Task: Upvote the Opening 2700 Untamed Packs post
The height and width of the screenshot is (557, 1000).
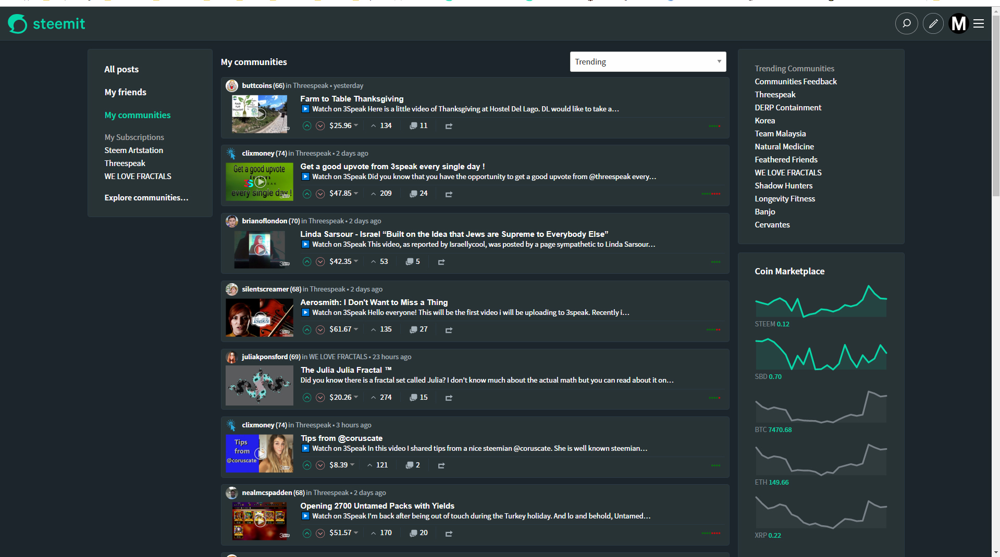Action: click(x=307, y=533)
